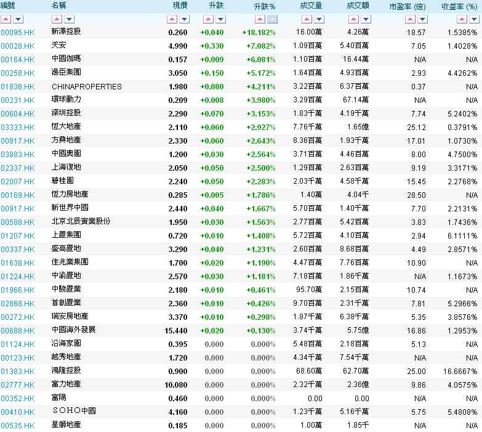Click the turnover value 5.75億
The image size is (482, 432).
click(x=358, y=330)
